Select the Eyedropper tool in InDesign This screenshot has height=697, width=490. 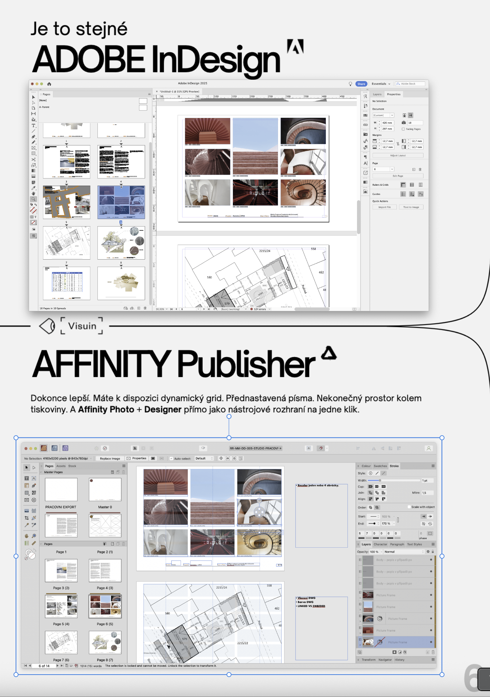click(33, 188)
